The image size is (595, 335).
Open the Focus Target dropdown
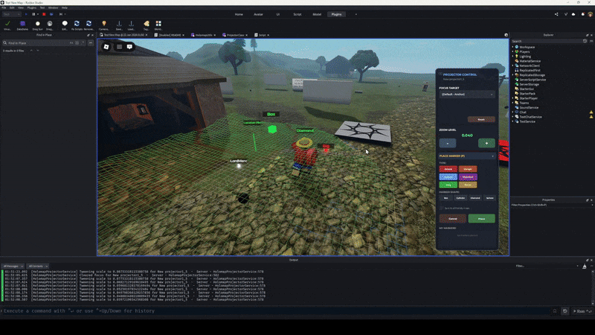pyautogui.click(x=466, y=95)
